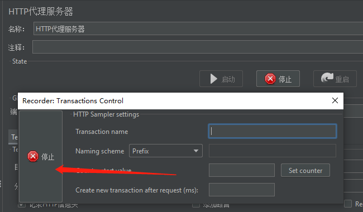The image size is (363, 212).
Task: Open the Naming scheme Prefix dropdown
Action: coord(166,151)
